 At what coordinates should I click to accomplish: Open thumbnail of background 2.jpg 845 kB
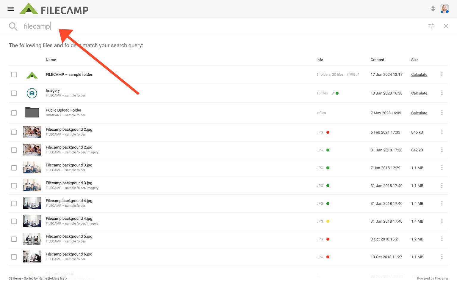tap(32, 132)
